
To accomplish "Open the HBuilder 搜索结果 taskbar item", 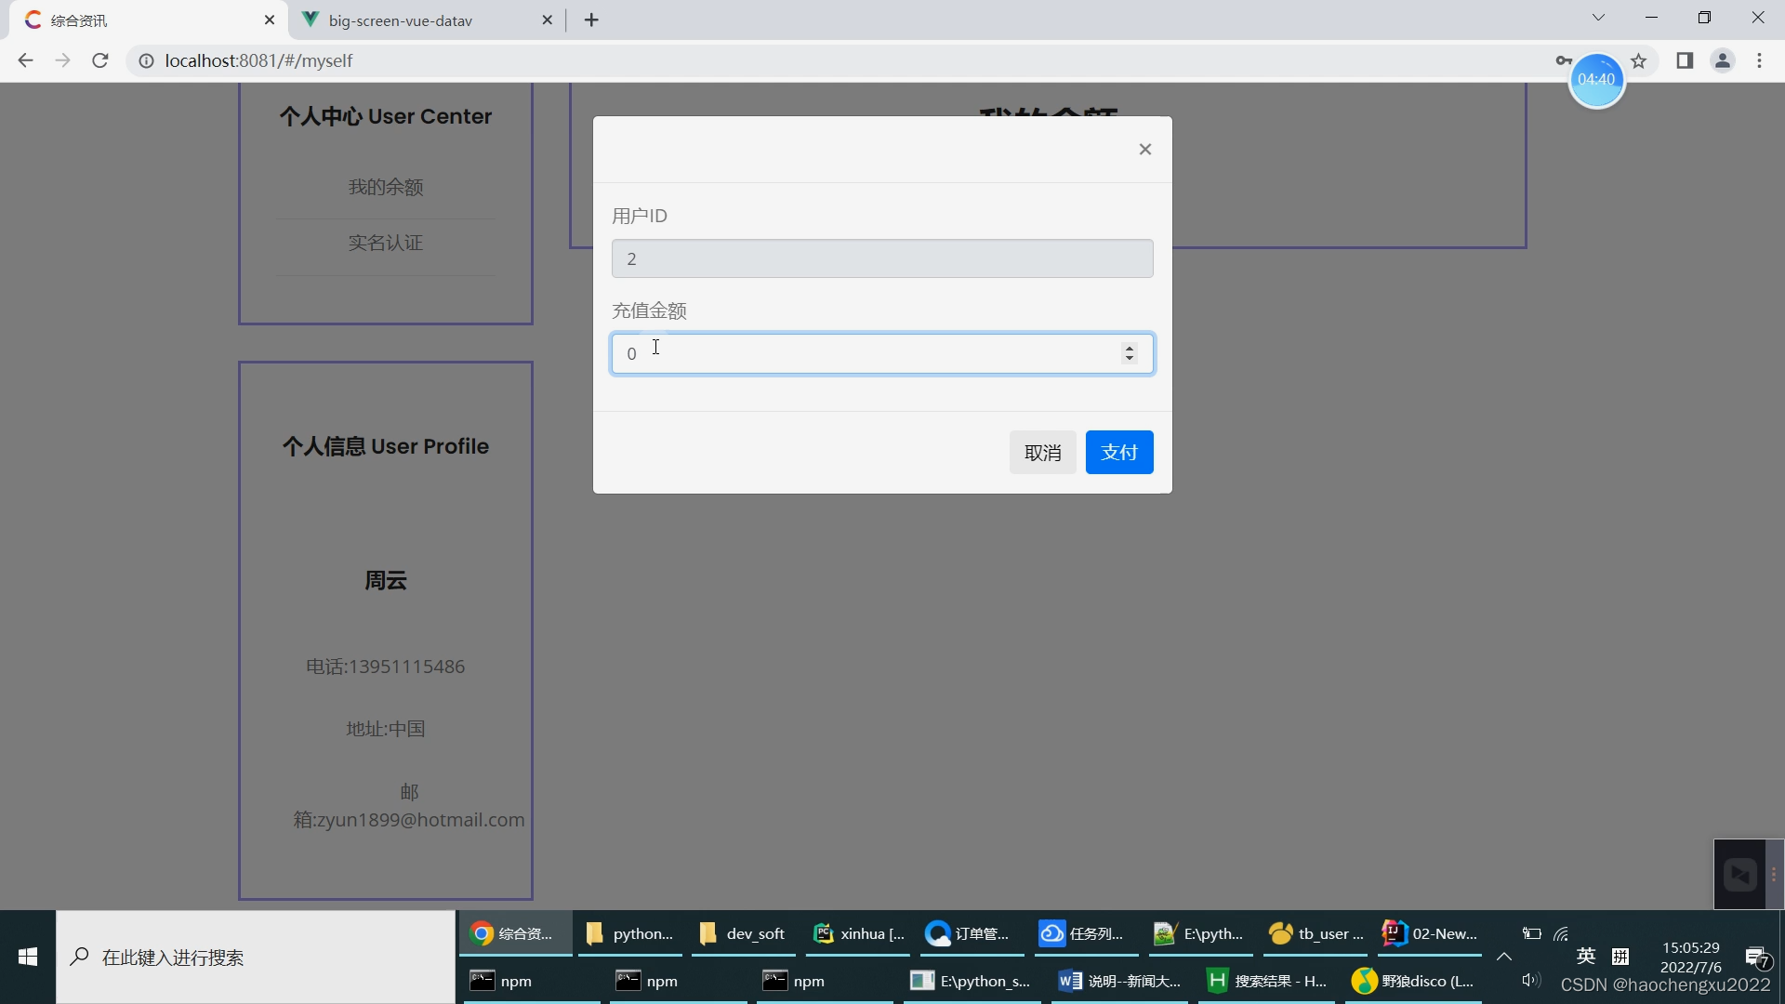I will pyautogui.click(x=1266, y=981).
